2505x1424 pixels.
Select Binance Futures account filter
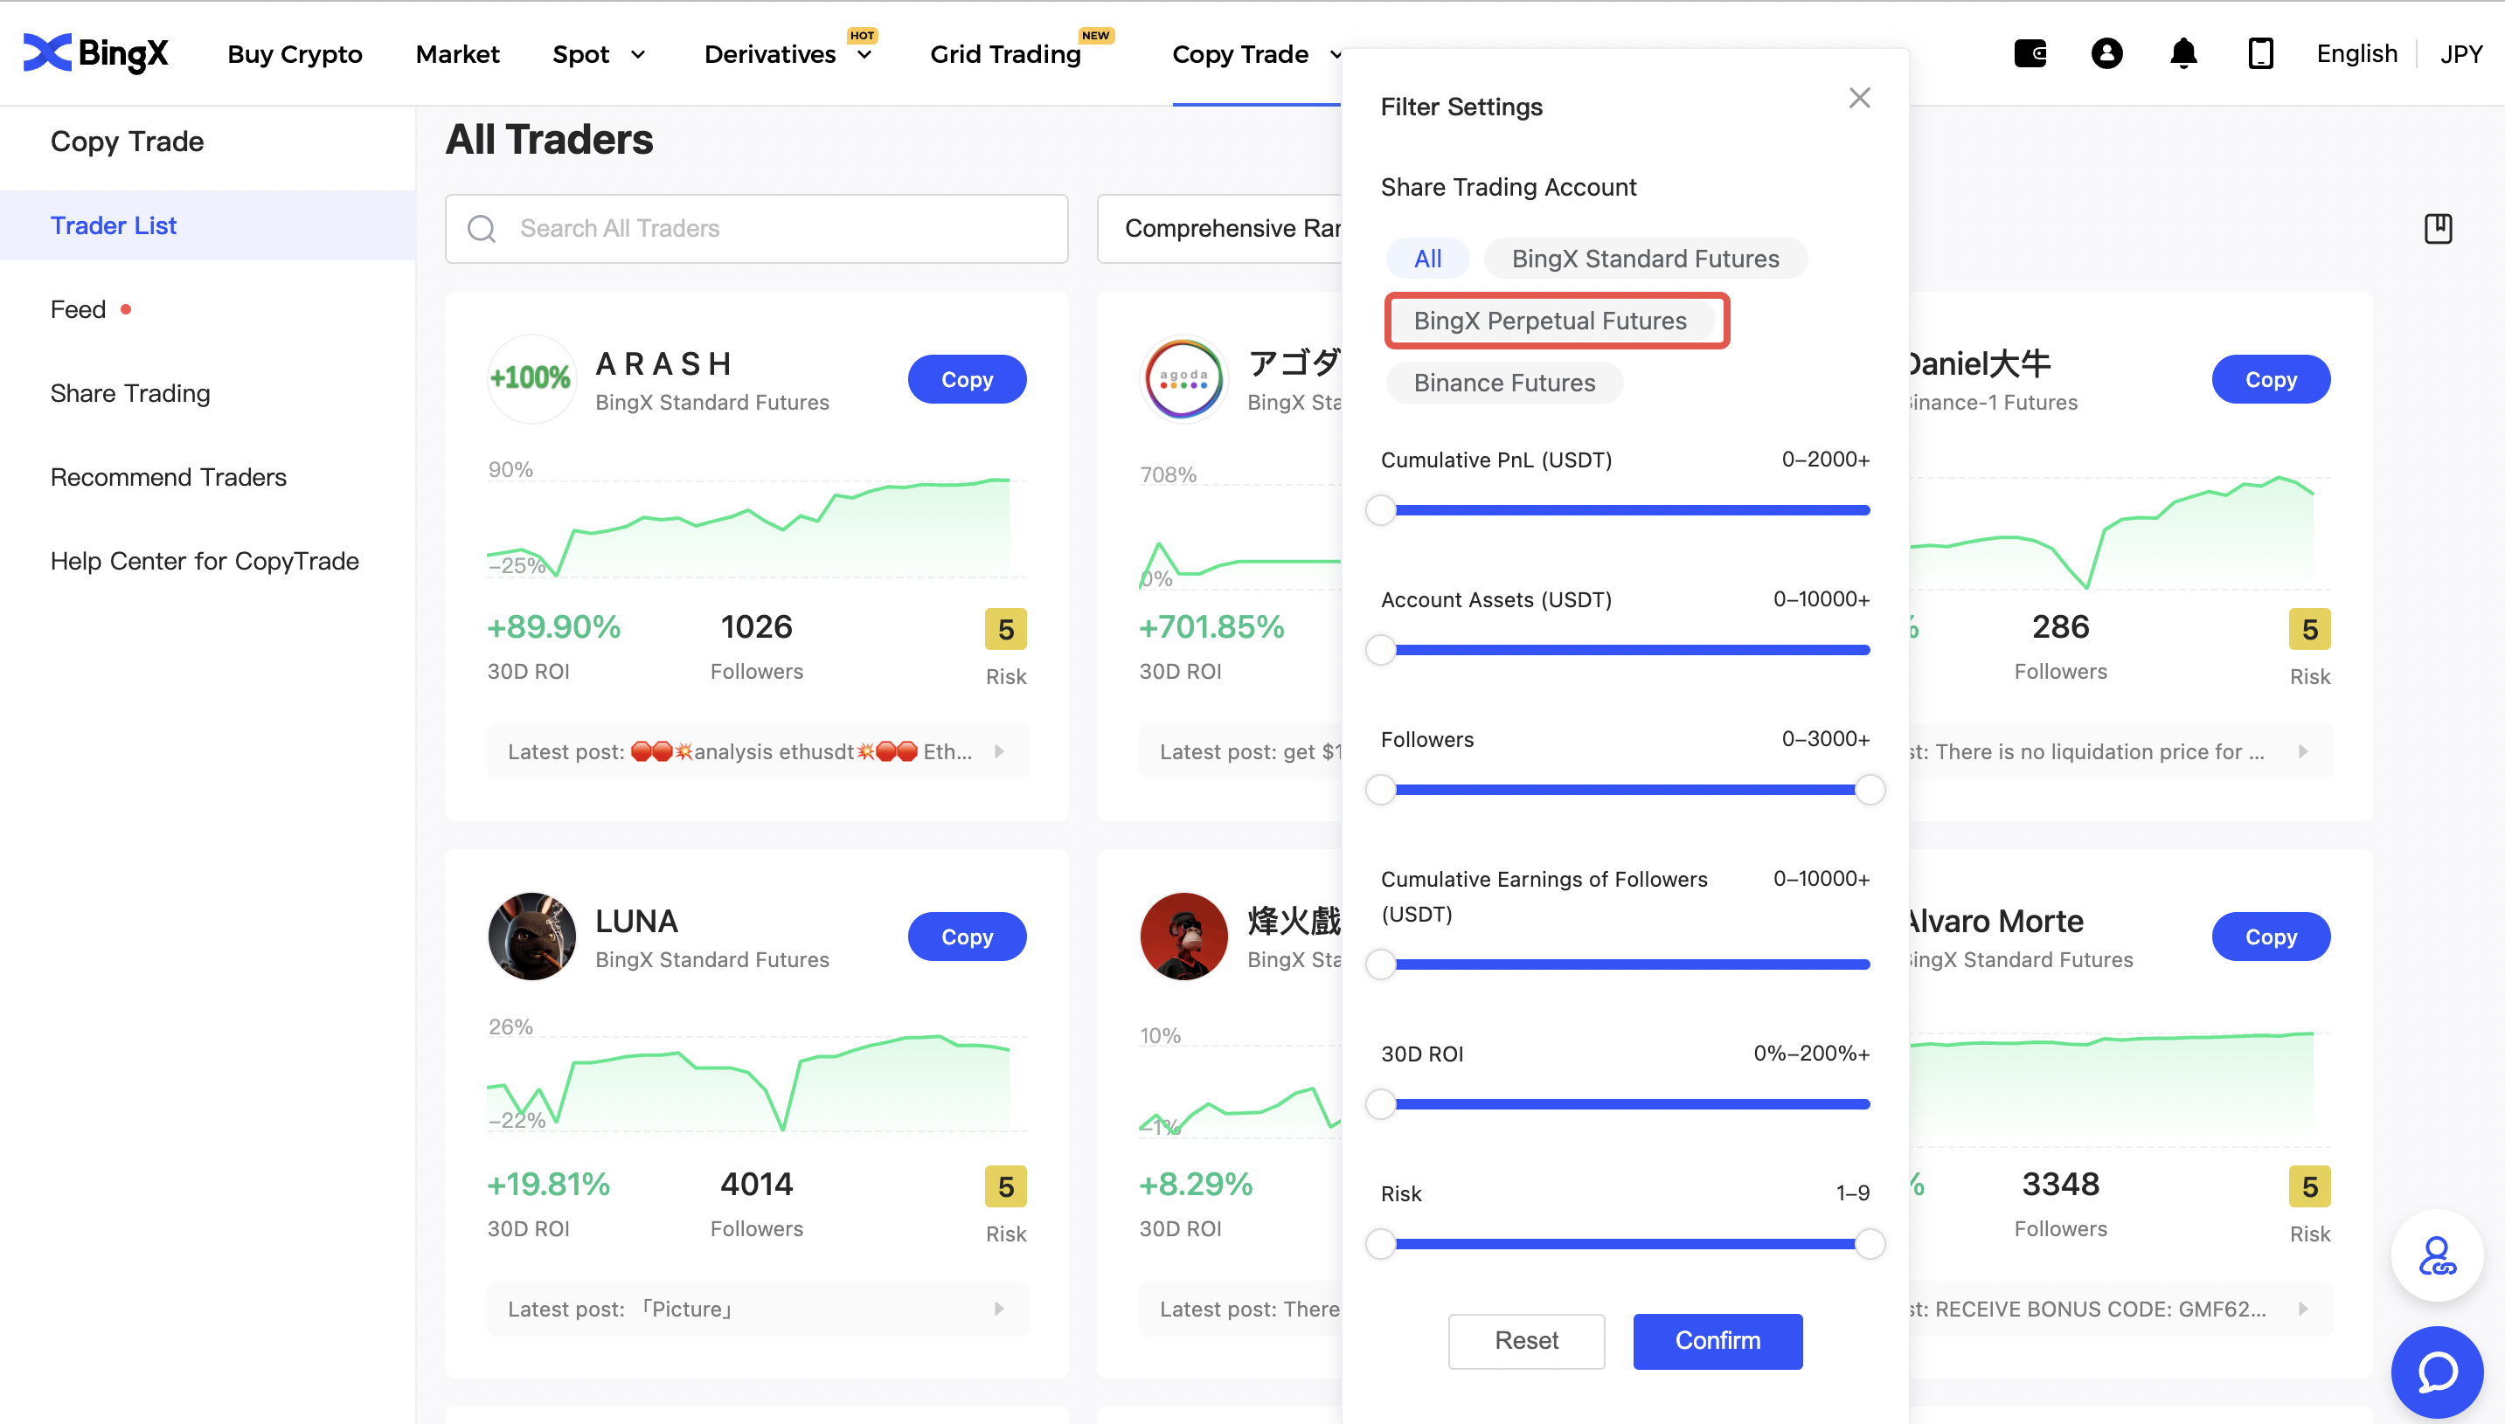tap(1504, 384)
